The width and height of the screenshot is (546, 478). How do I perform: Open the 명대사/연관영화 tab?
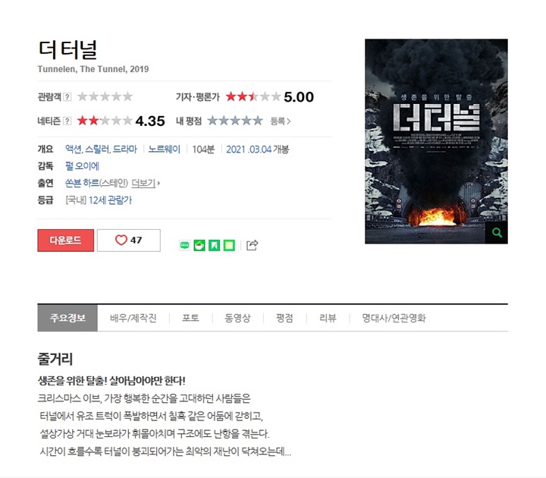tap(394, 318)
